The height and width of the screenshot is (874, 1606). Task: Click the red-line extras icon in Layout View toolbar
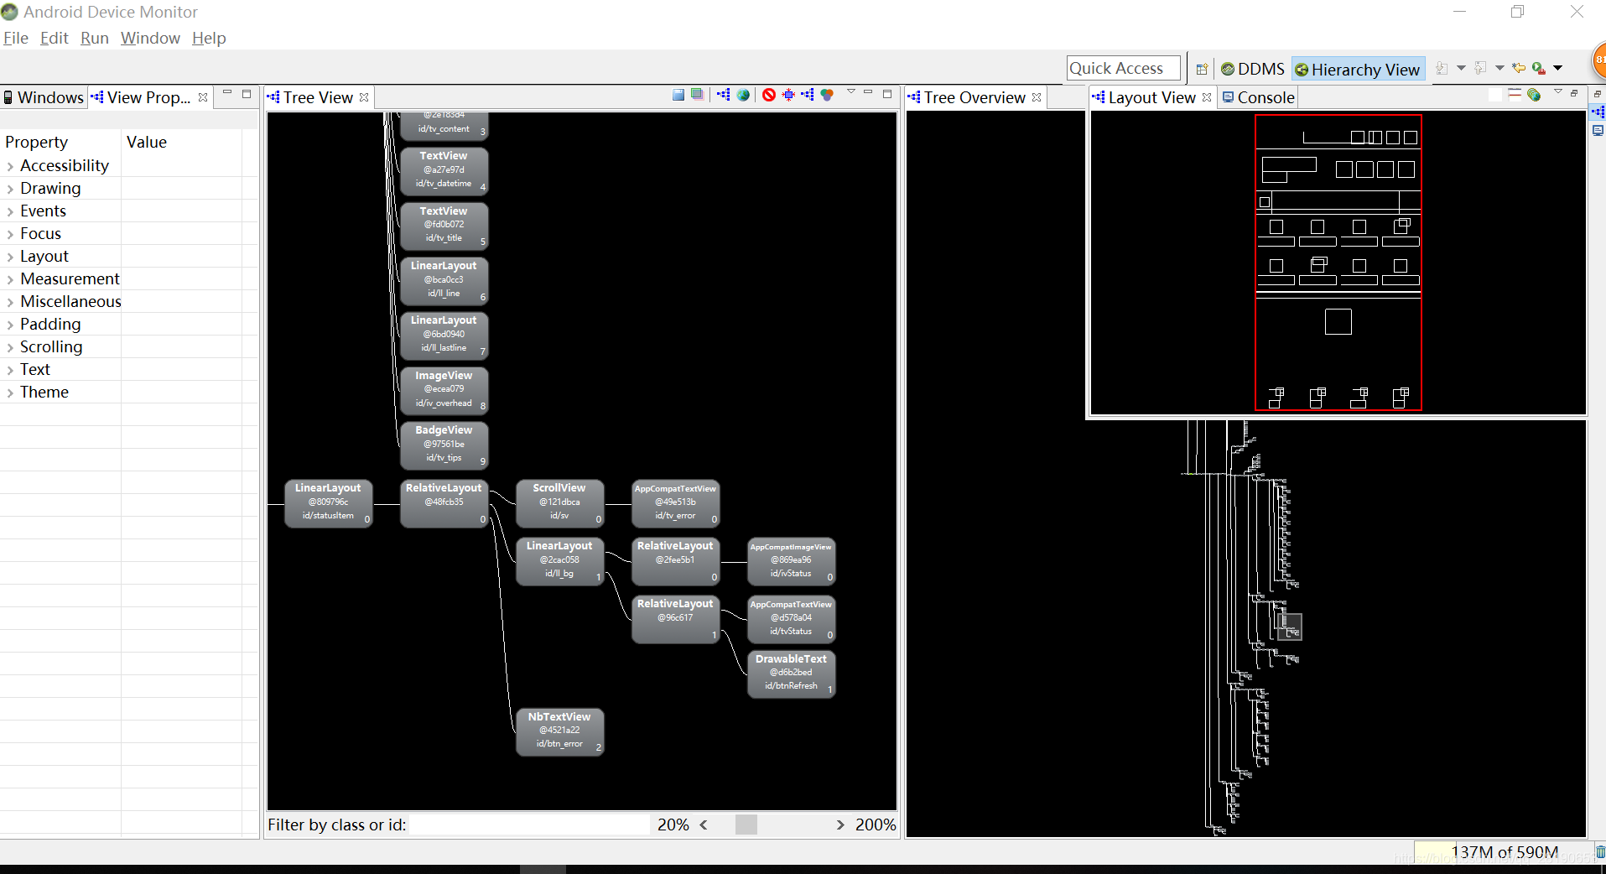[x=1515, y=95]
